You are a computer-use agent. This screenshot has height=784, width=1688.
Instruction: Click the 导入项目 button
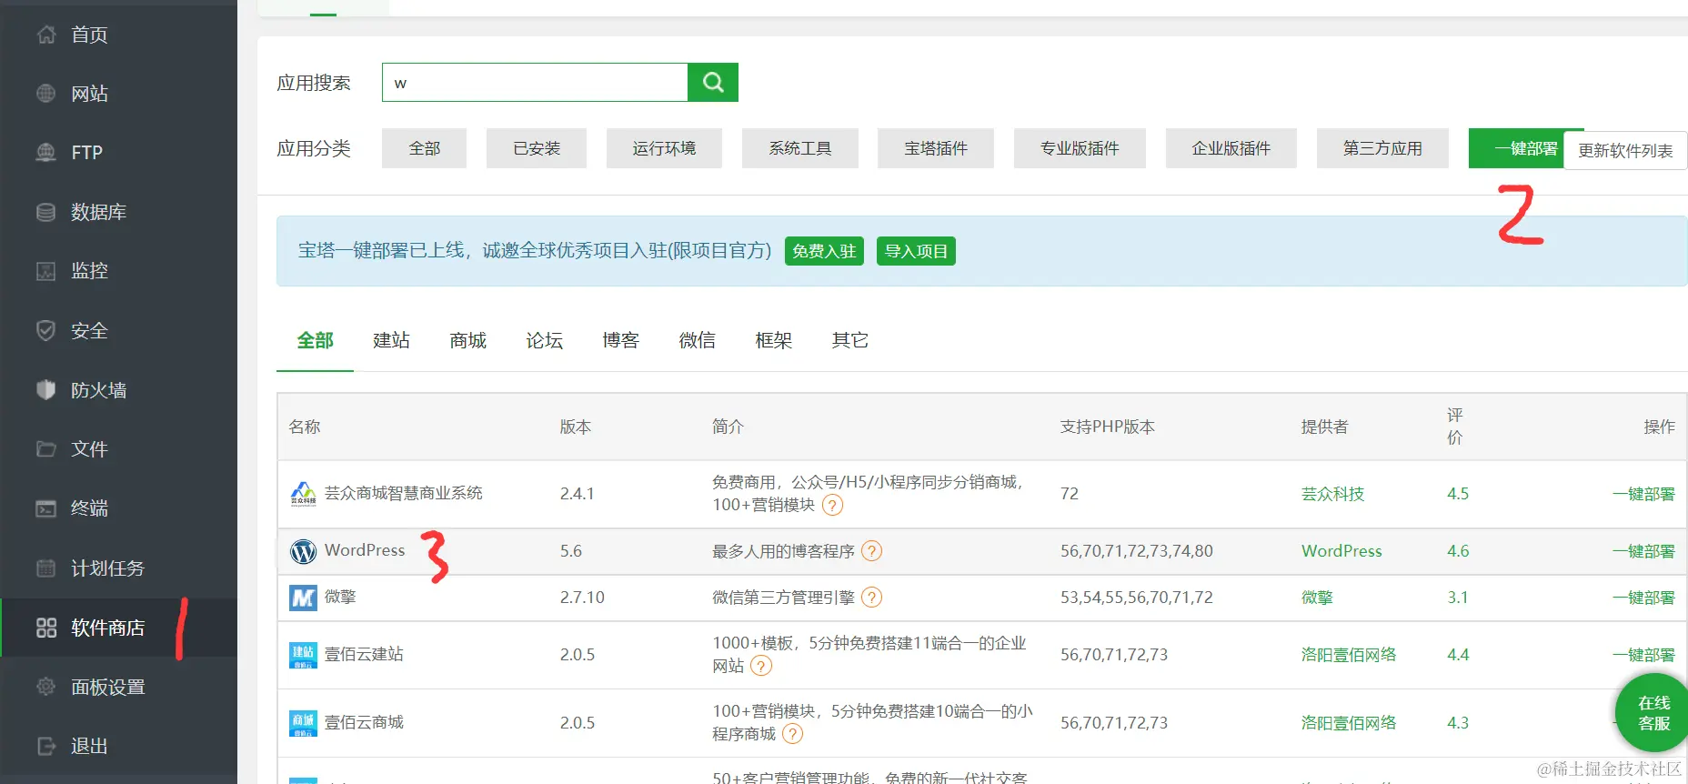pos(916,251)
